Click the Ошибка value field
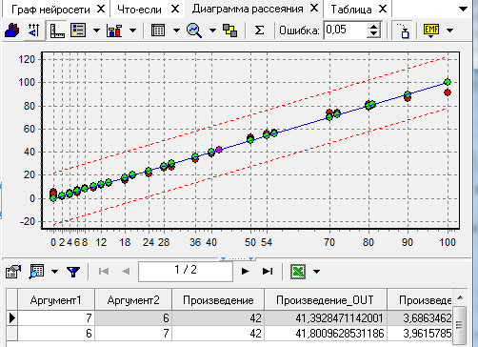Screen dimensions: 478x347 point(346,31)
